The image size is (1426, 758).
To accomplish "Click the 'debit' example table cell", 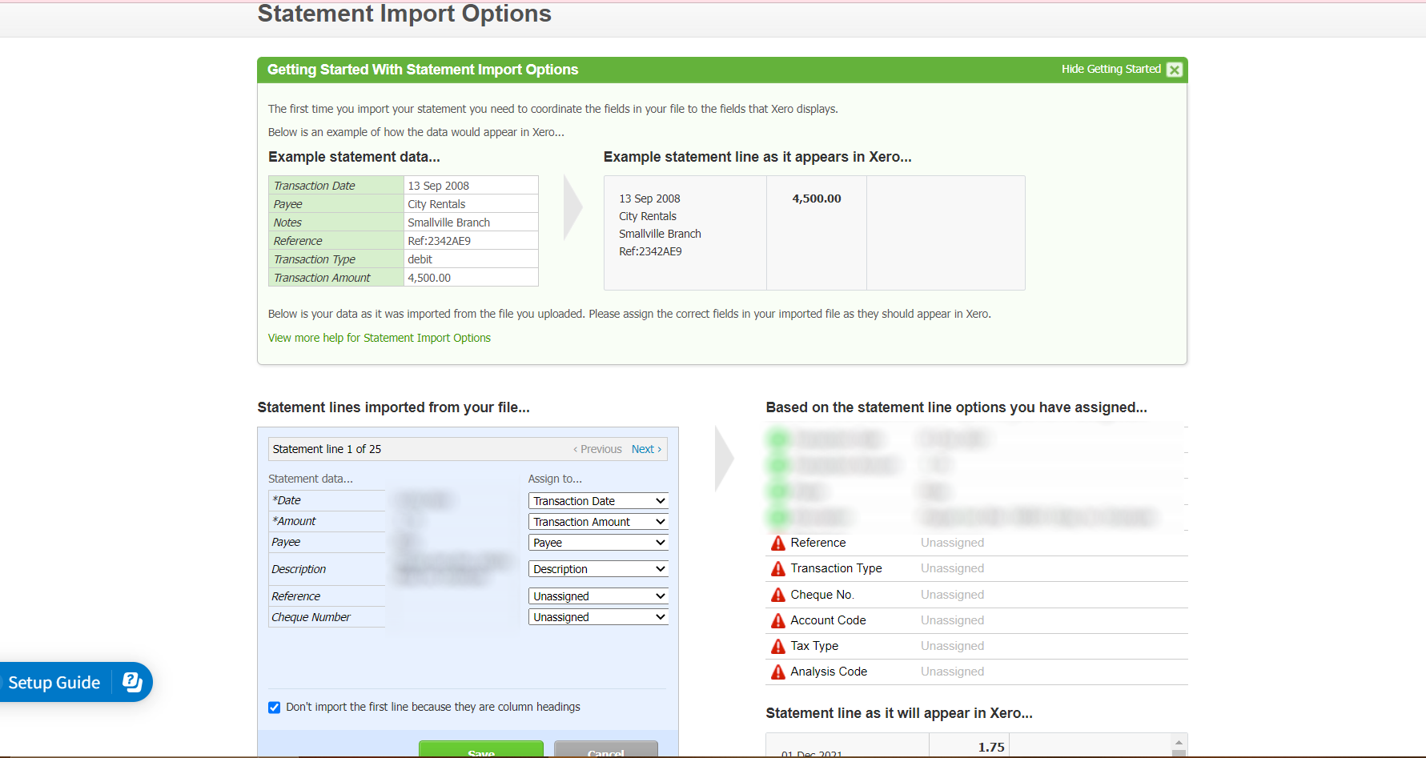I will pos(471,259).
